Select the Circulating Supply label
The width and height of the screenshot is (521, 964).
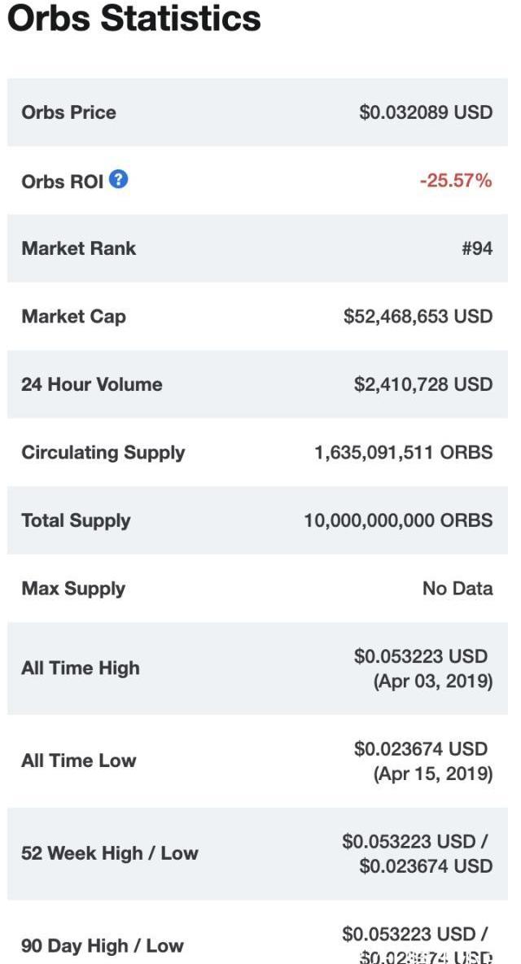[x=103, y=453]
